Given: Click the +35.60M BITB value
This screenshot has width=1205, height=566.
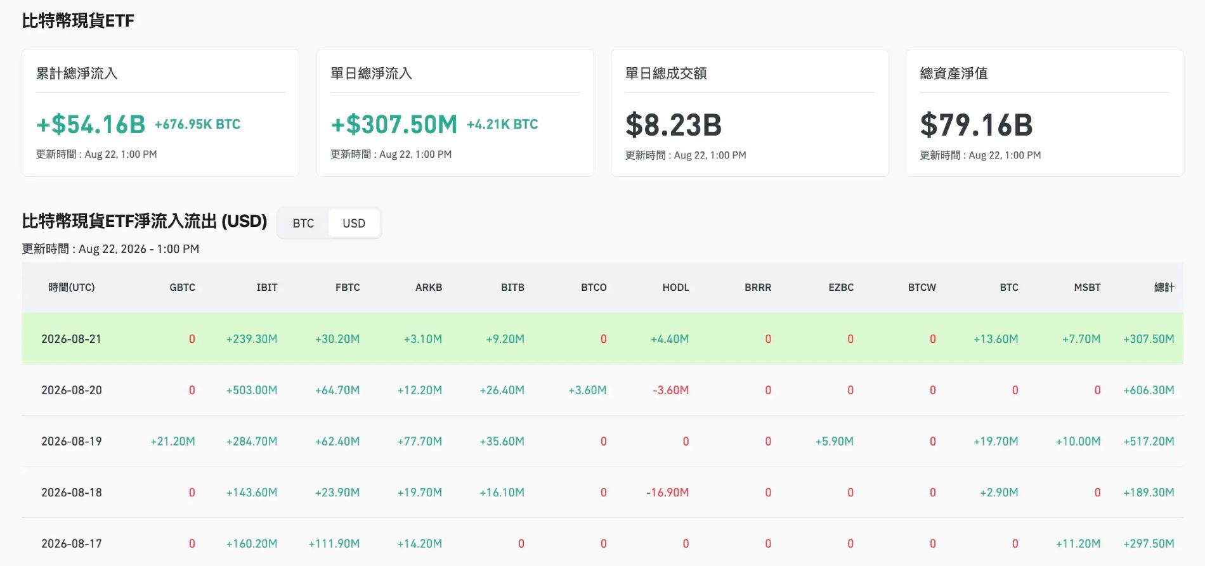Looking at the screenshot, I should click(502, 441).
